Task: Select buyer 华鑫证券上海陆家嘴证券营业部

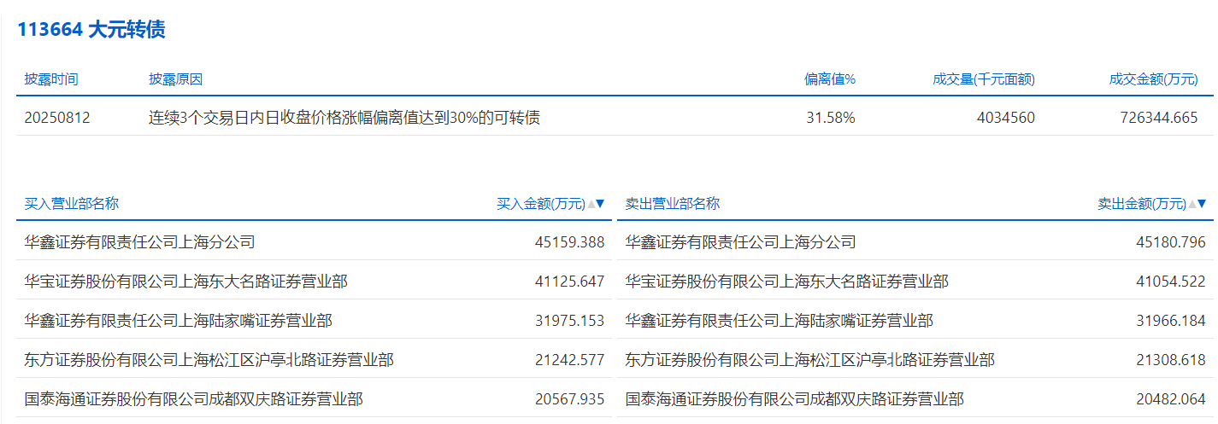Action: click(179, 321)
